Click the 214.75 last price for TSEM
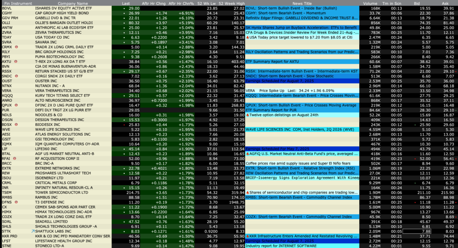Viewport: 458px width, 248px height. coord(133,192)
